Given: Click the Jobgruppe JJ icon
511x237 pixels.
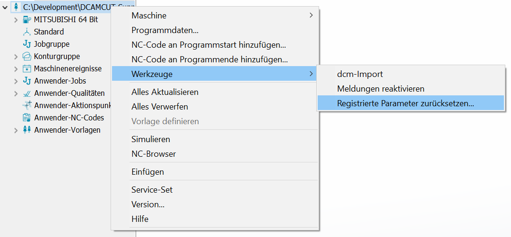Looking at the screenshot, I should (x=27, y=44).
